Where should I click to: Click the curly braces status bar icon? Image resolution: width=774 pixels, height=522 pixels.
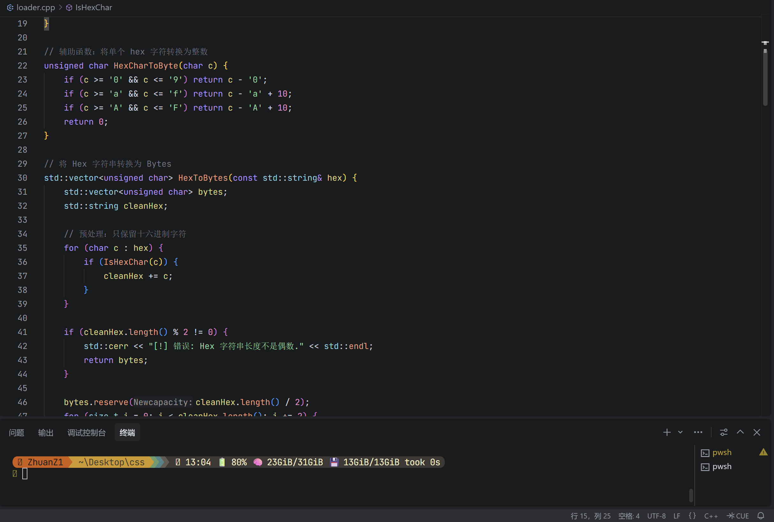[x=692, y=516]
